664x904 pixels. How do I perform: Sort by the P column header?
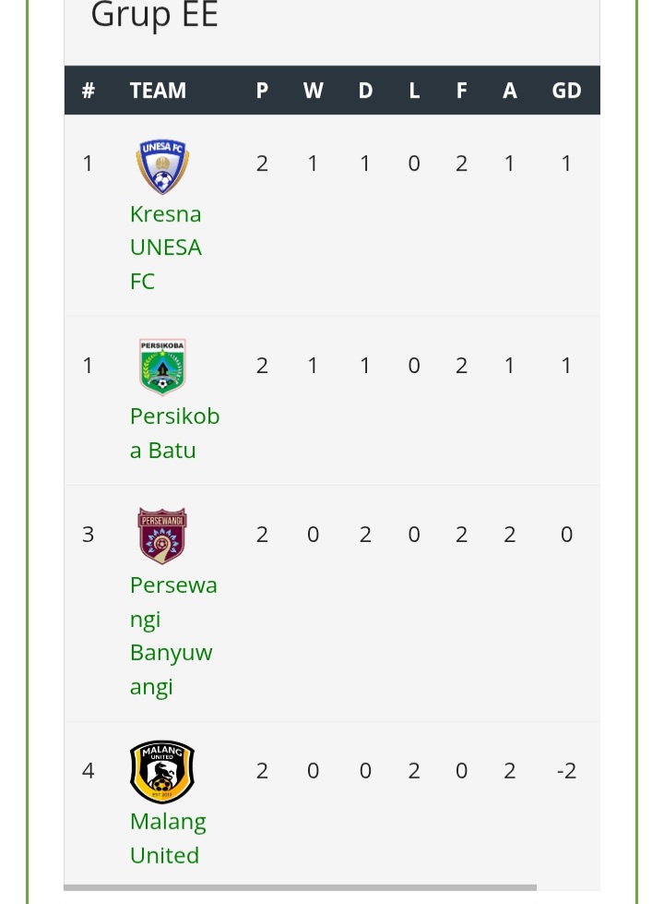pyautogui.click(x=261, y=90)
